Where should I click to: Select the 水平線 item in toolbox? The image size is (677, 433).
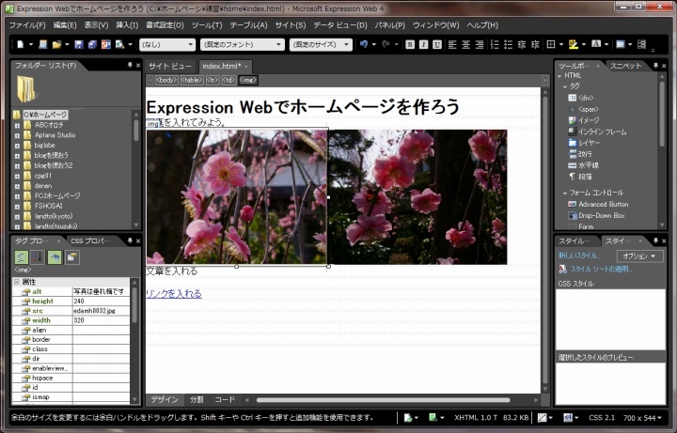(x=589, y=163)
